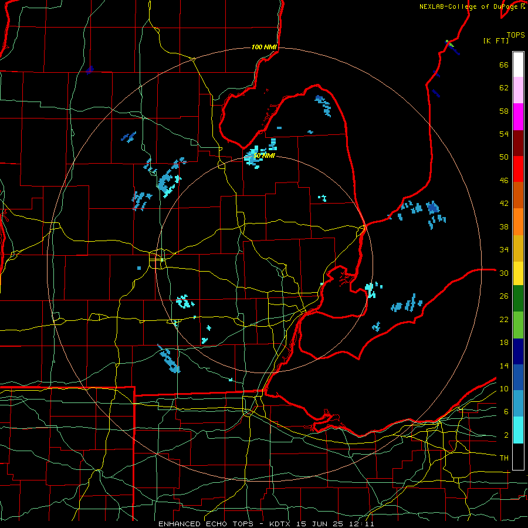Select the medium blue legend swatch

pos(518,377)
